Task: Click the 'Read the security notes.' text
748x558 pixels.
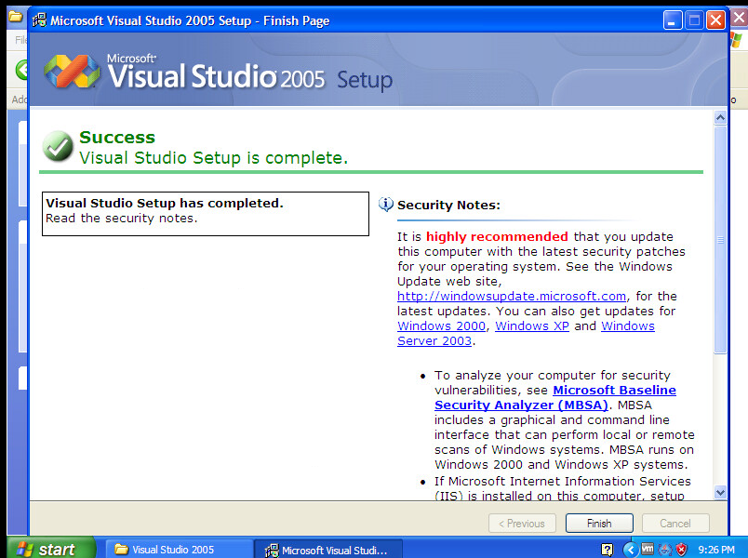Action: tap(122, 219)
